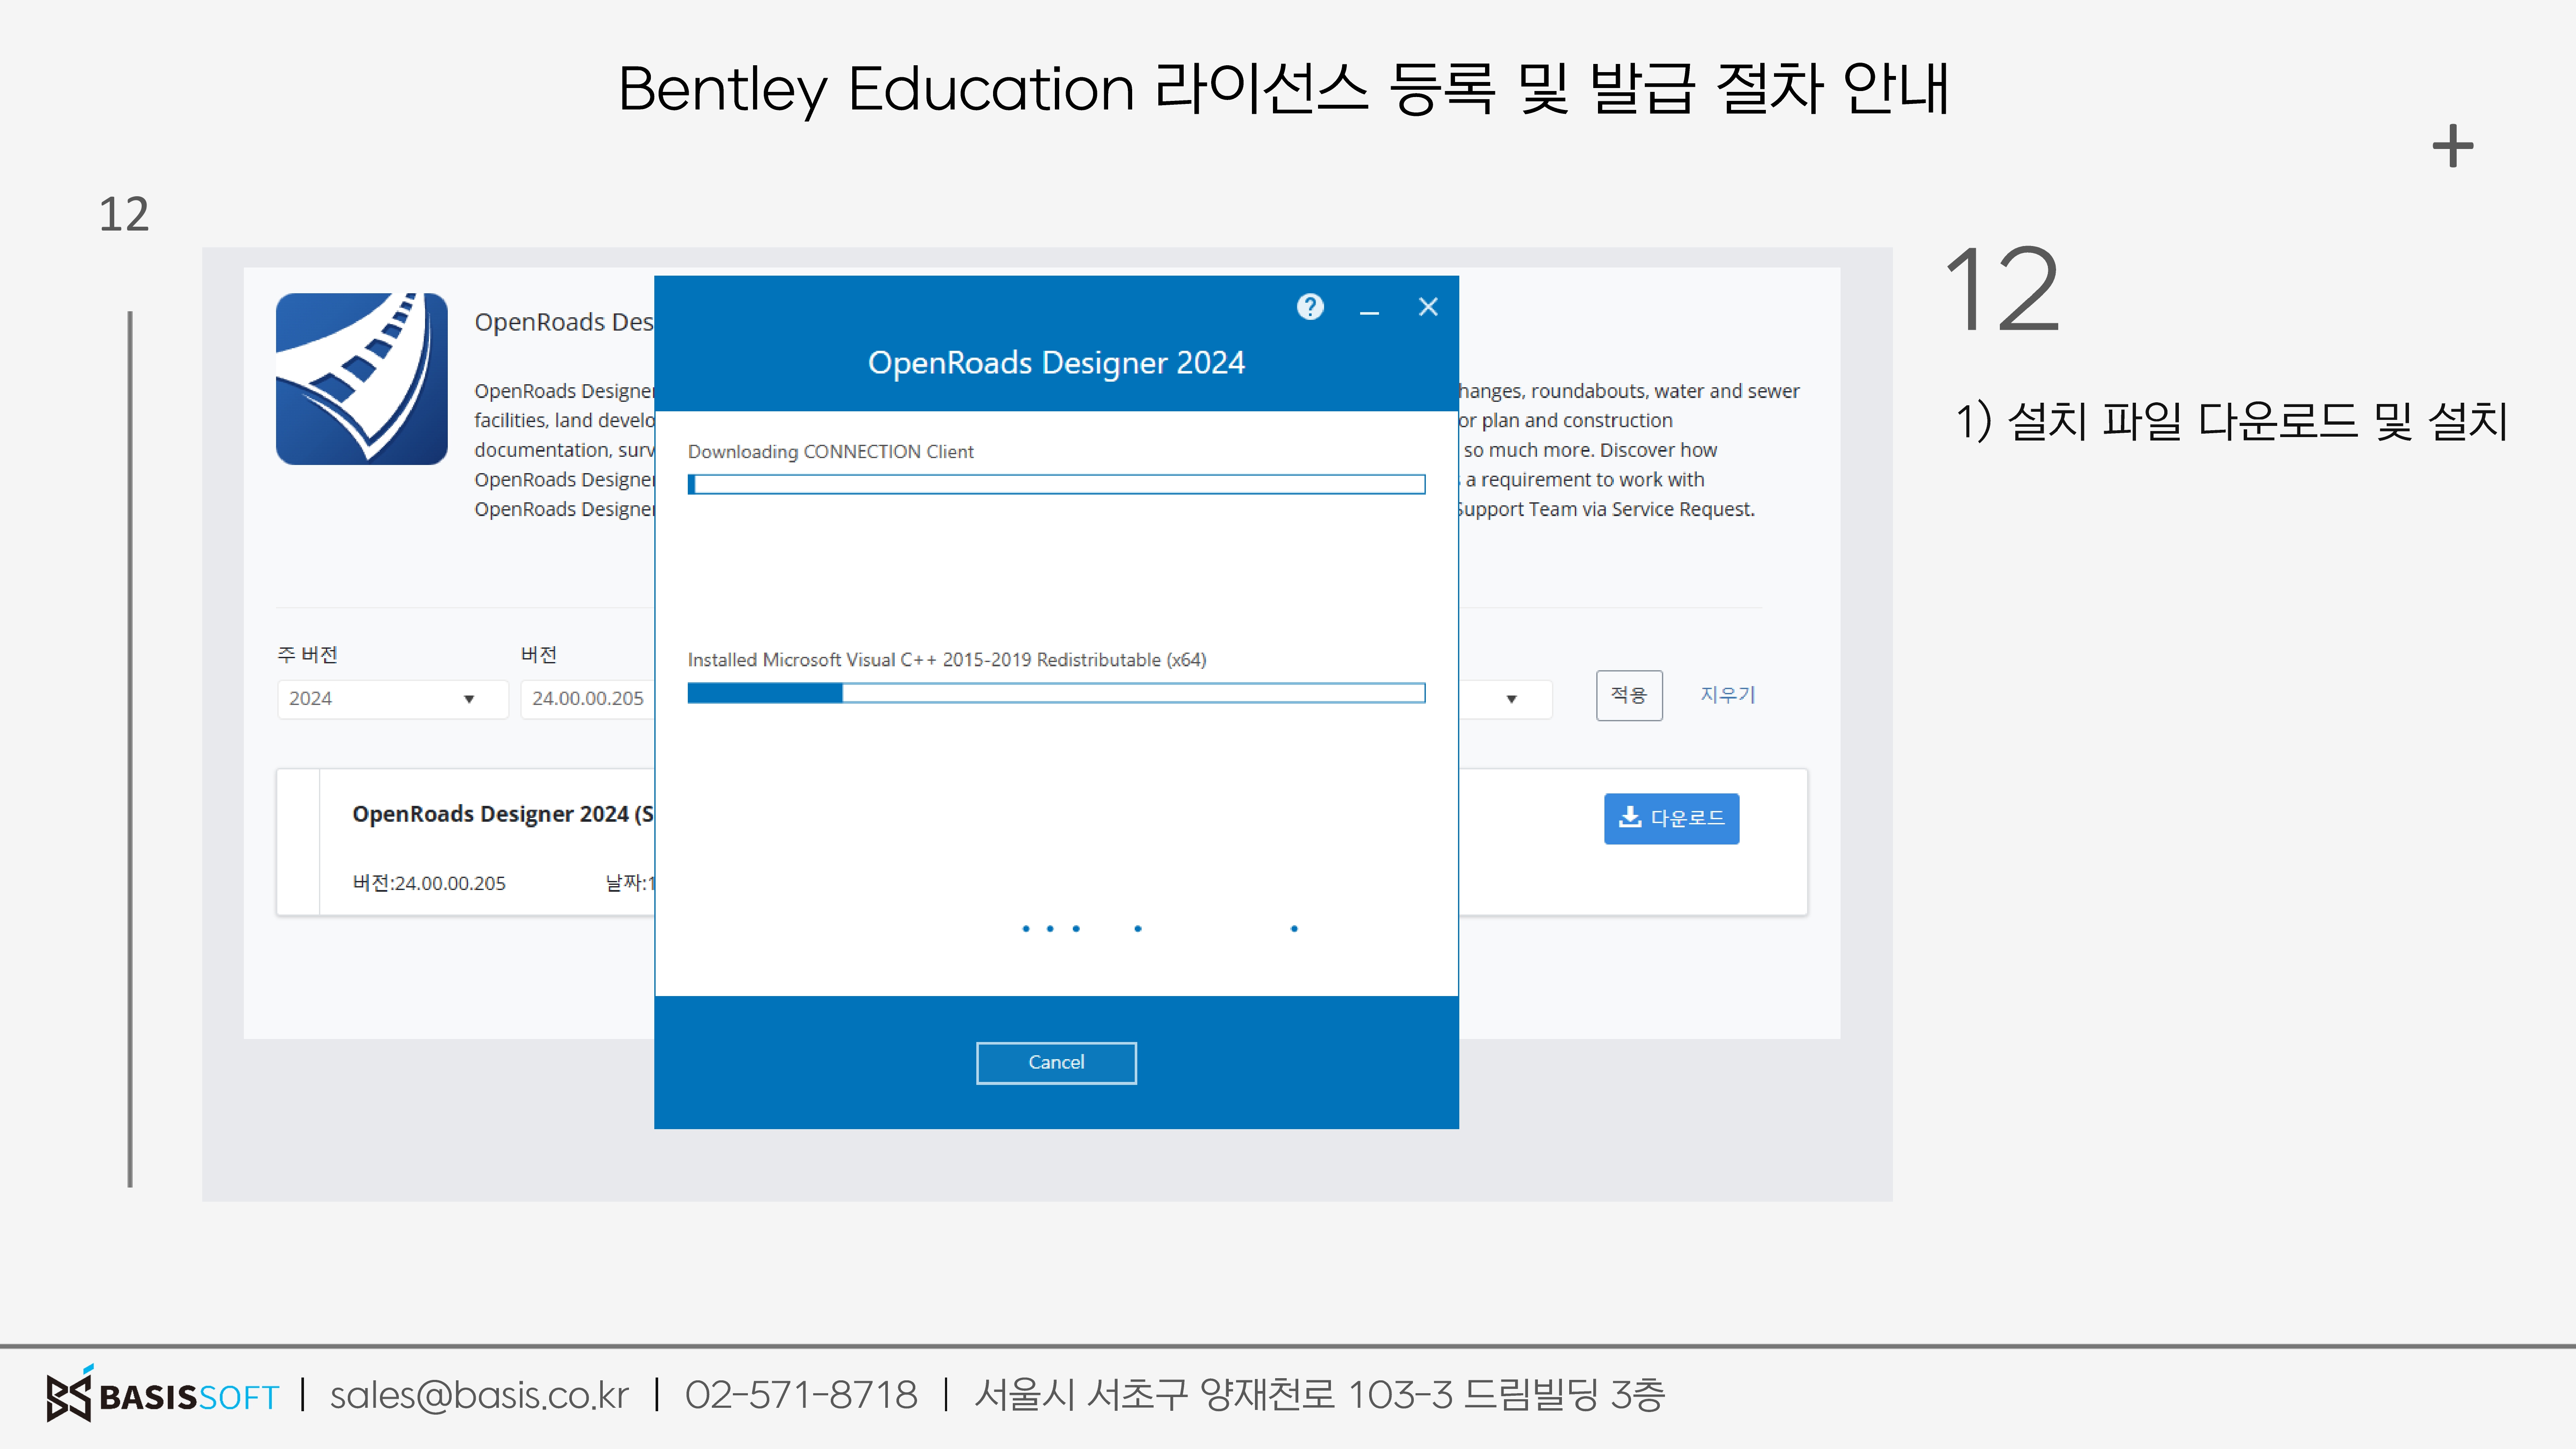Open the 주 버전 2024 dropdown
The width and height of the screenshot is (2576, 1449).
point(392,699)
